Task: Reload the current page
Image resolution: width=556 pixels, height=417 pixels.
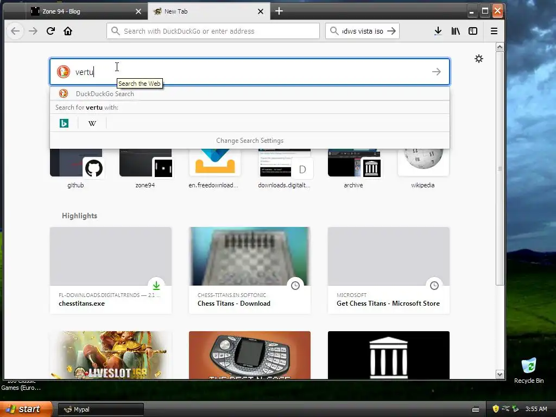Action: coord(50,31)
